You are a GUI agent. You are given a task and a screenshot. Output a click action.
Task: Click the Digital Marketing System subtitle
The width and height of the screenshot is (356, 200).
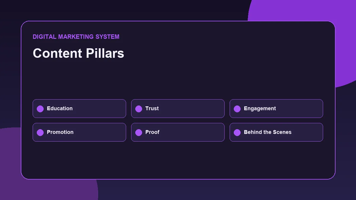(76, 37)
